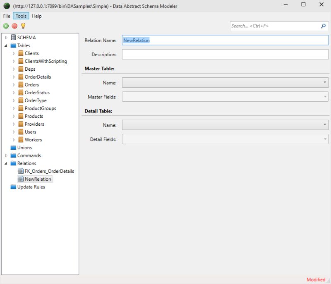This screenshot has width=331, height=284.
Task: Close the Schema Modeler window
Action: 321,5
